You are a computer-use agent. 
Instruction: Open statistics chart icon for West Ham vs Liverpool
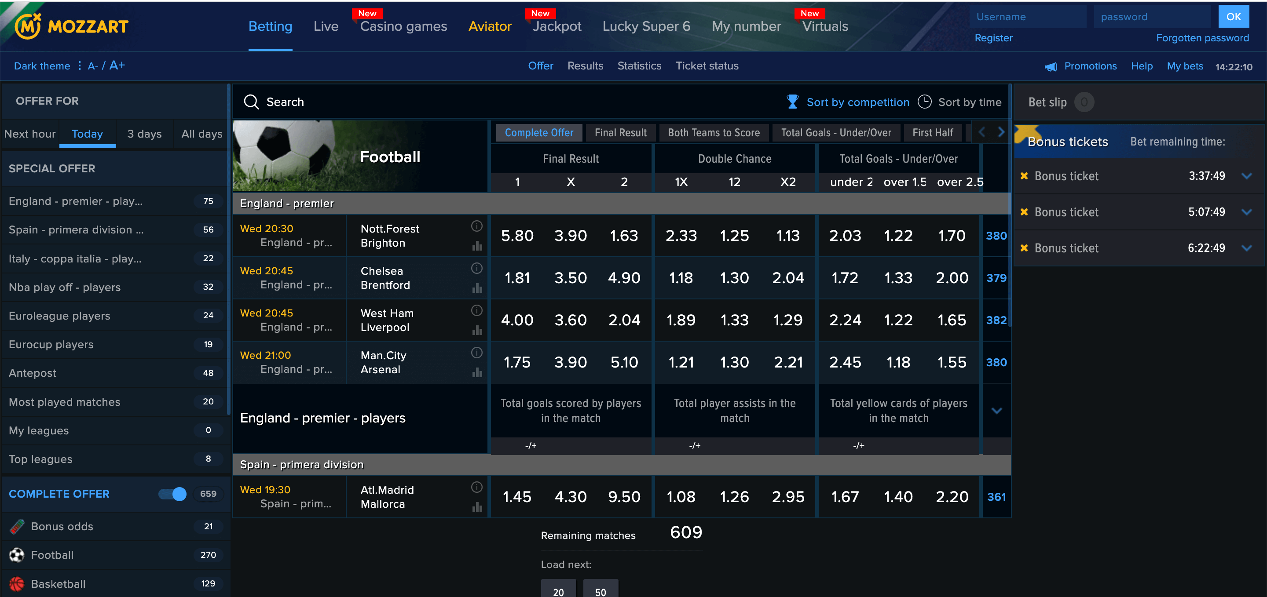pyautogui.click(x=477, y=330)
